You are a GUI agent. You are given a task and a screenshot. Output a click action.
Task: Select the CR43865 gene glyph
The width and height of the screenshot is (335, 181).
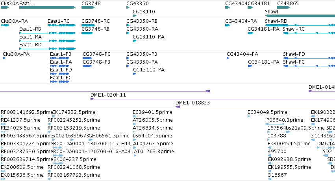click(x=284, y=7)
